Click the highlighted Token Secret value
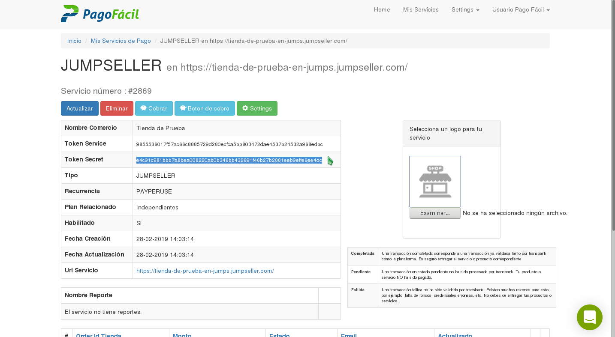The width and height of the screenshot is (615, 337). pos(229,160)
